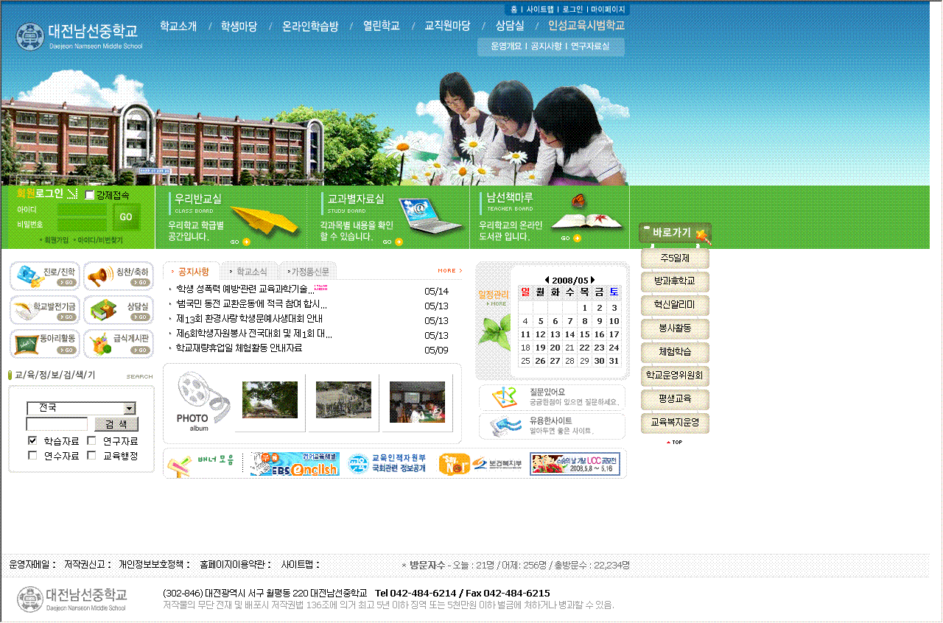Enable the 강제접속 checkbox

[x=90, y=195]
